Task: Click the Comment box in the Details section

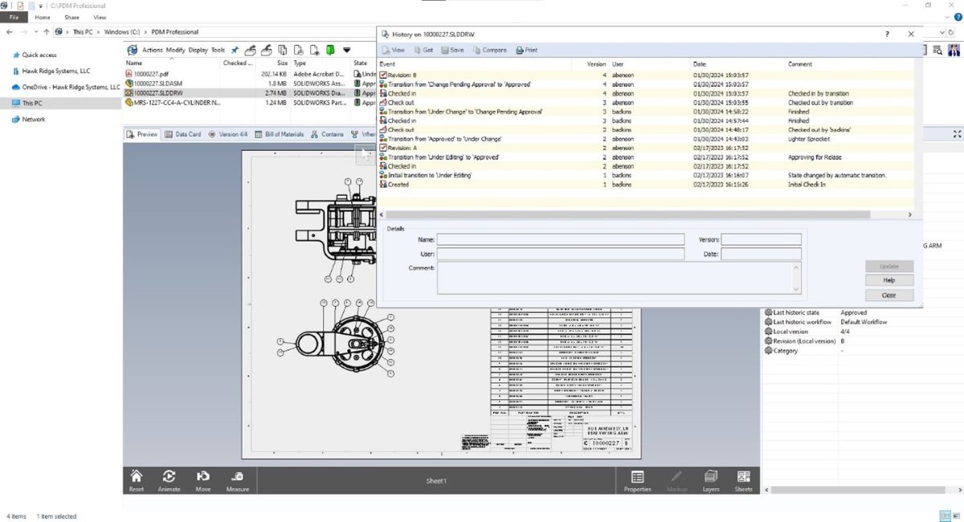Action: click(x=619, y=279)
